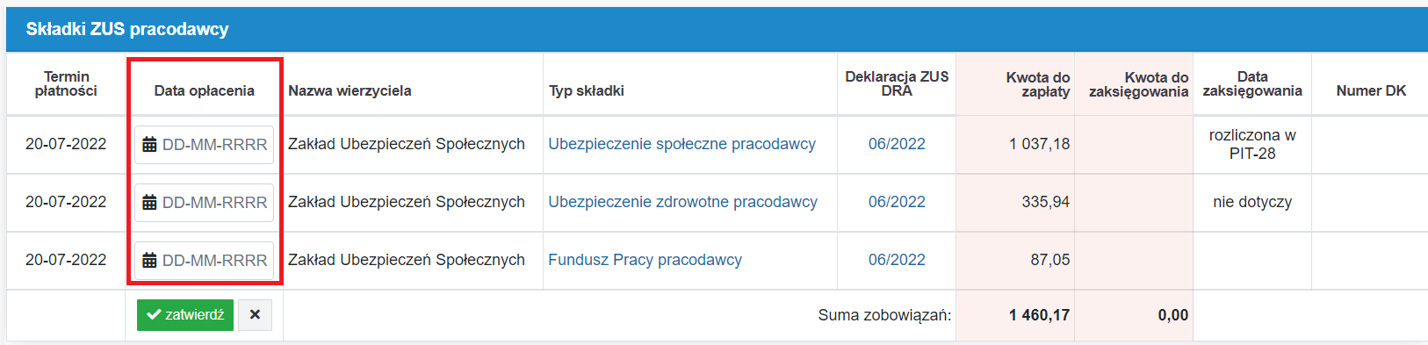This screenshot has width=1428, height=345.
Task: Focus payment date field for health insurance
Action: (204, 203)
